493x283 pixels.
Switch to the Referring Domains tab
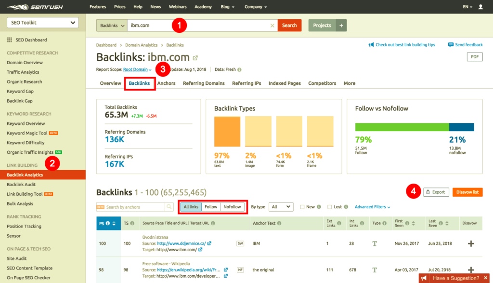tap(204, 83)
